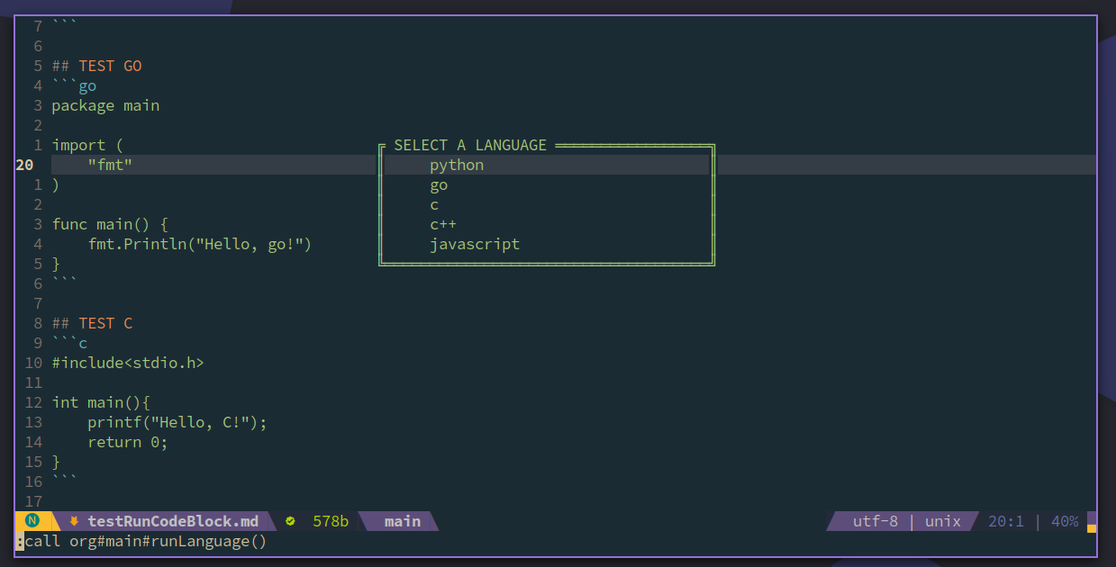Screen dimensions: 1116x567
Task: Click the printf("Hello, C!"); line
Action: point(177,422)
